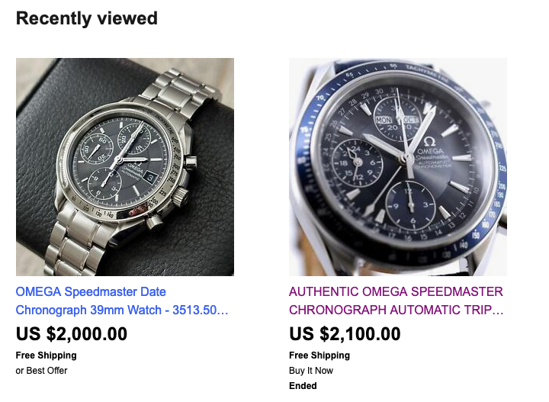Click the 'CHRONOGRAPH AUTOMATIC TRIP…' title line
The height and width of the screenshot is (402, 549).
(x=396, y=310)
